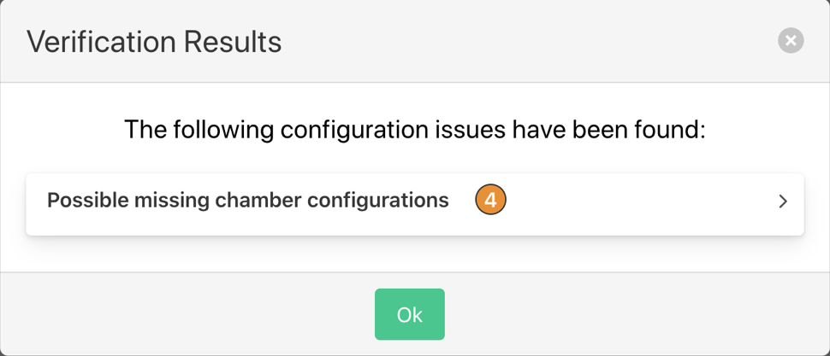Click the Verification Results title text
The width and height of the screenshot is (830, 356).
pos(154,41)
